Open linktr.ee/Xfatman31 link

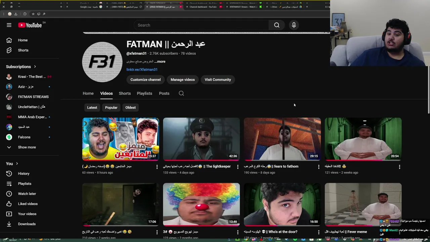pos(142,70)
